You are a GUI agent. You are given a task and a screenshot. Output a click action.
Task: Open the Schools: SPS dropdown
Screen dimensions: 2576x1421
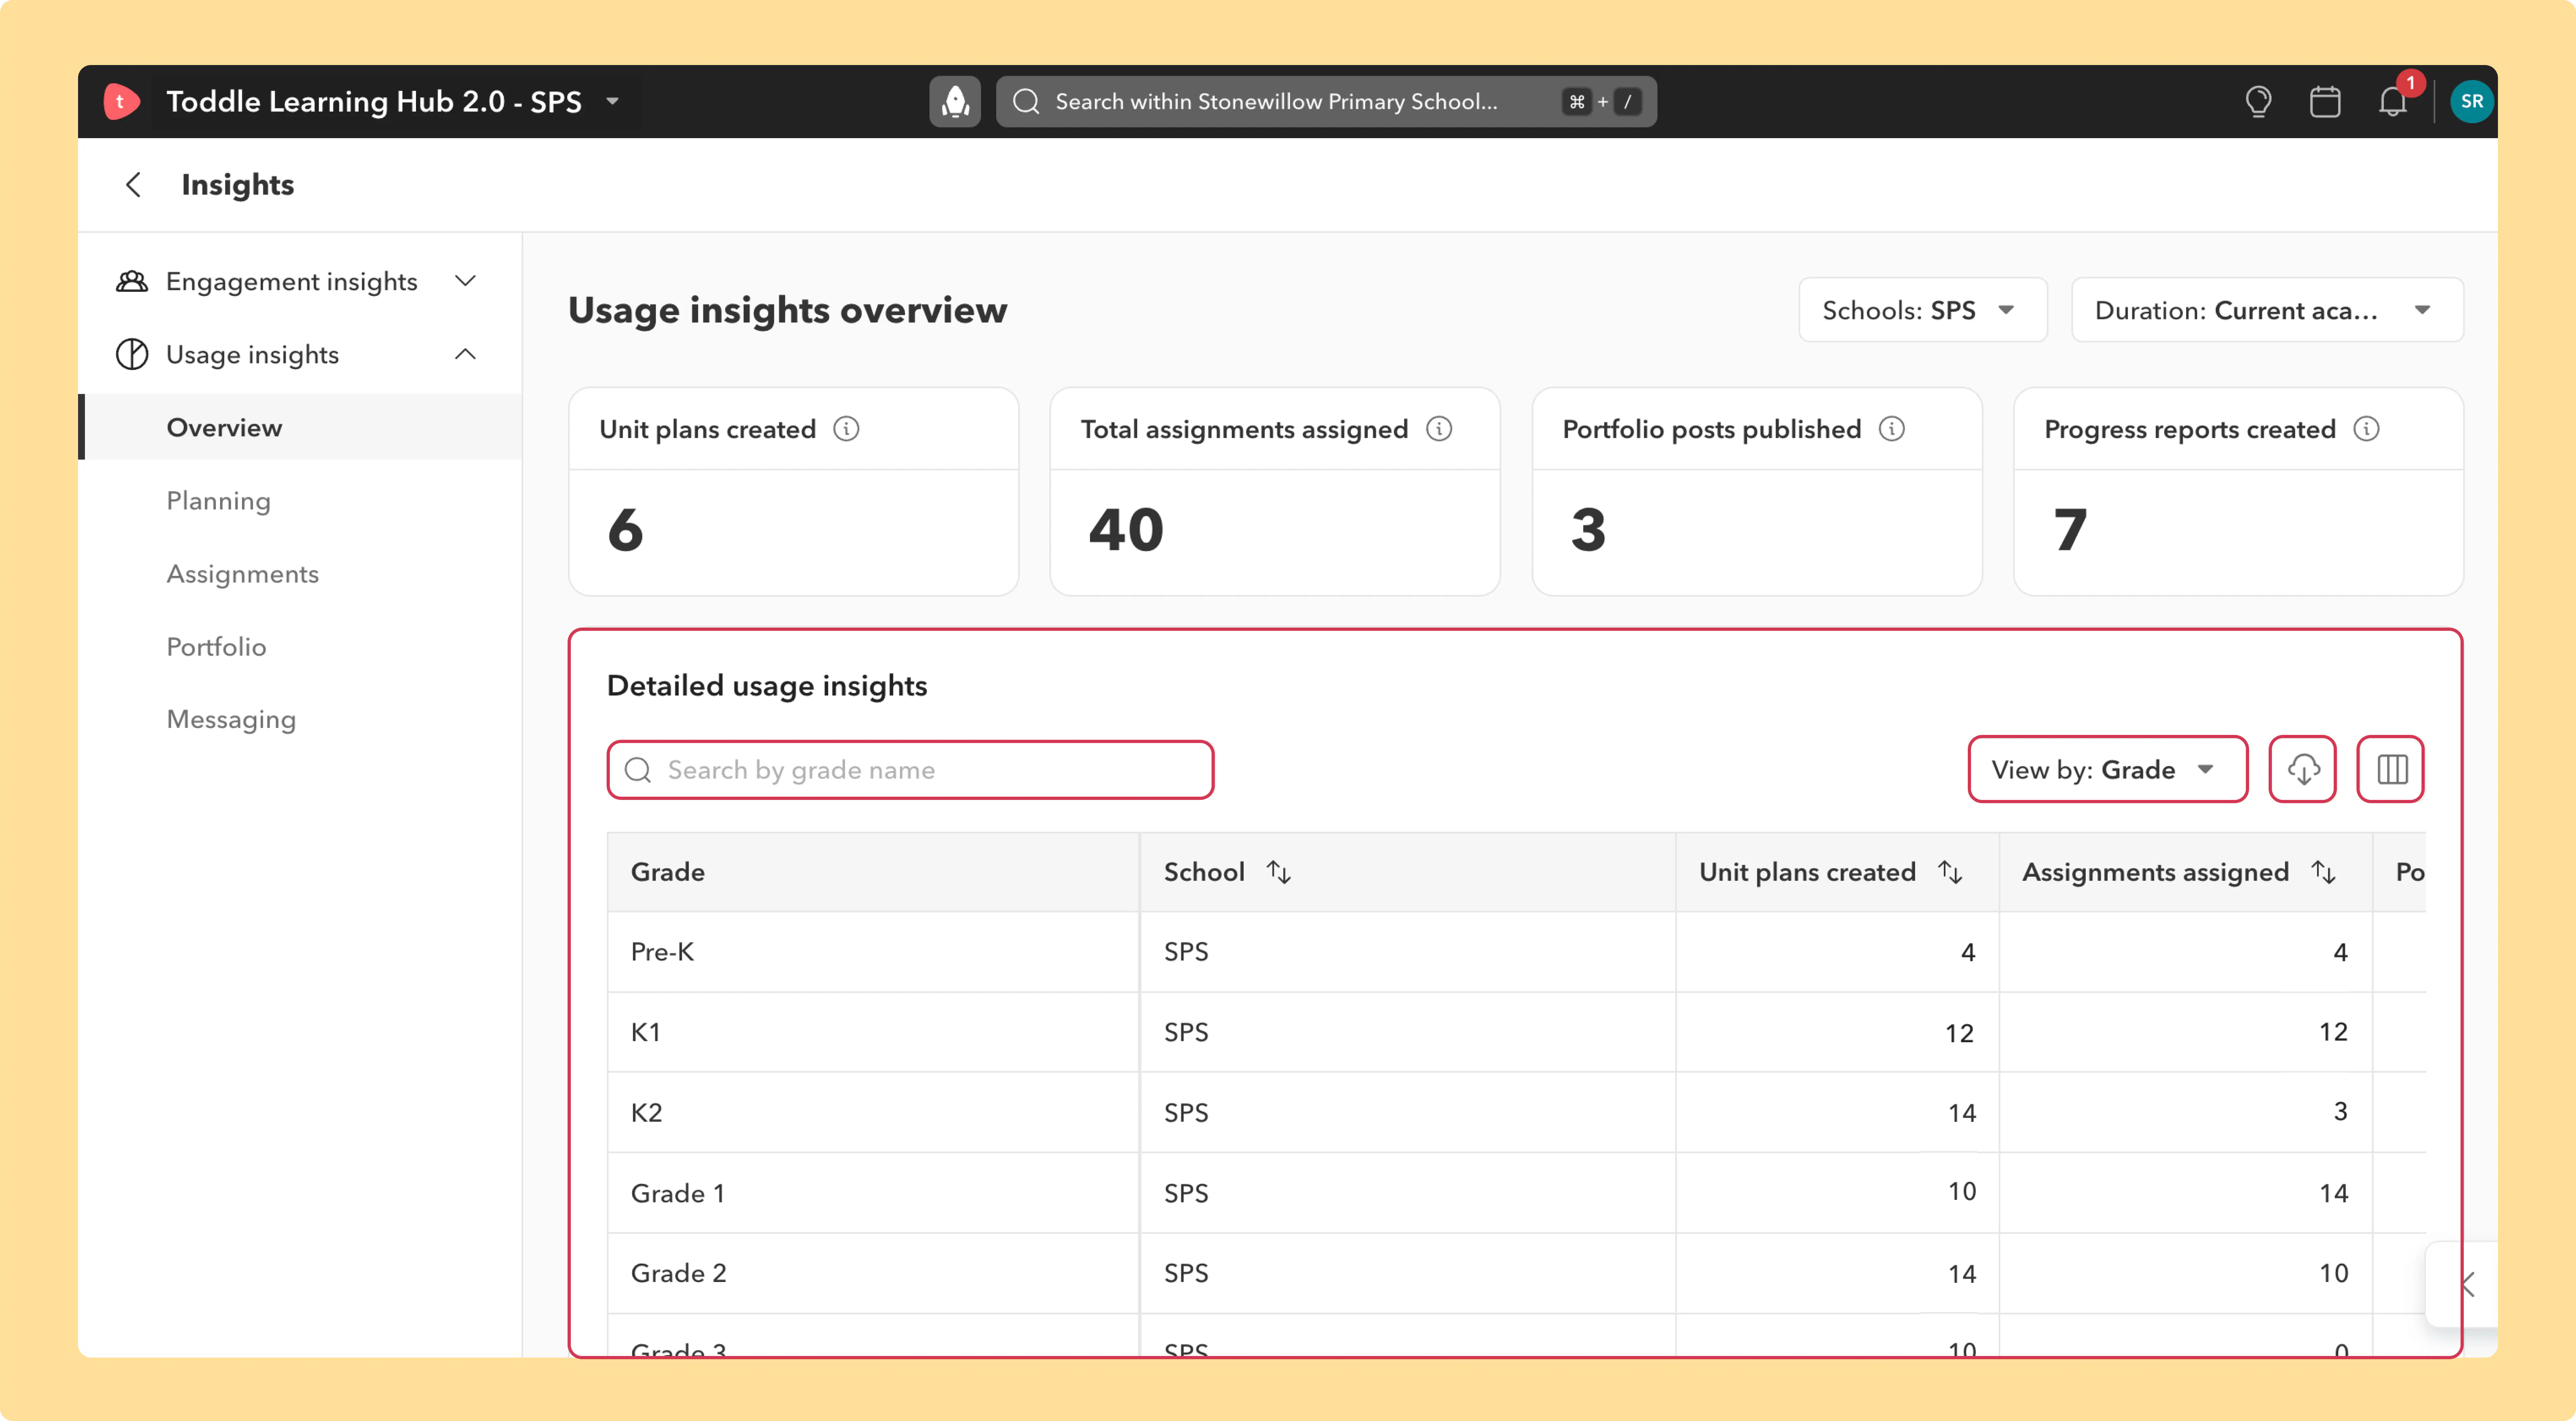coord(1923,310)
